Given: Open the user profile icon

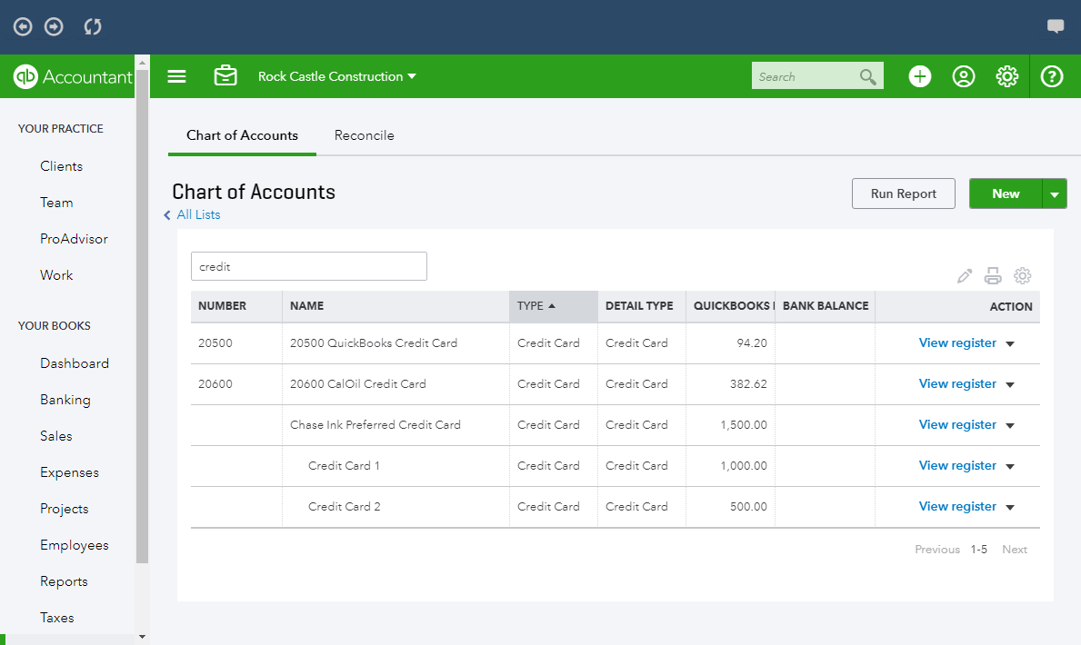Looking at the screenshot, I should pos(963,76).
